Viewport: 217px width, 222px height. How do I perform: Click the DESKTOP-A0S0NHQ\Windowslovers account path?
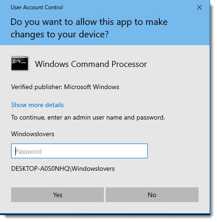(x=63, y=168)
